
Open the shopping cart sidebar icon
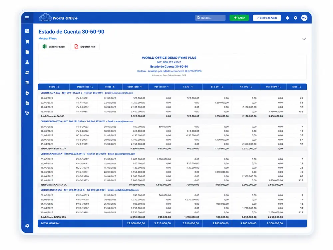(27, 41)
